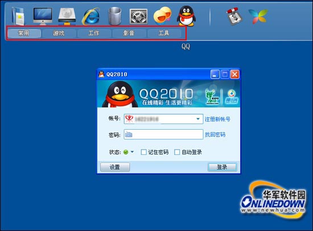The width and height of the screenshot is (313, 231).
Task: Minimize the QQ2010 window
Action: [215, 75]
